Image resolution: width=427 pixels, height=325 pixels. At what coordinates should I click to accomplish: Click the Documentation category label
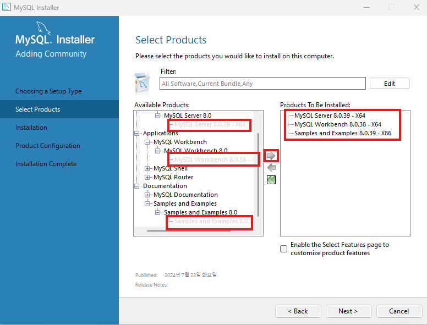click(x=165, y=186)
